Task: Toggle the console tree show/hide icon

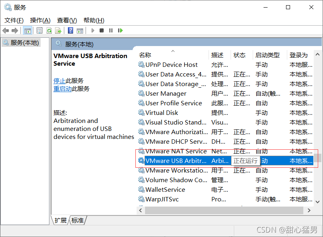Action: coord(27,30)
